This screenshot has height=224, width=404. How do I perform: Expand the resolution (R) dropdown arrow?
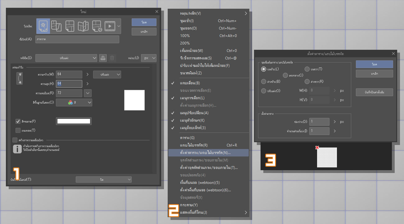[x=88, y=93]
